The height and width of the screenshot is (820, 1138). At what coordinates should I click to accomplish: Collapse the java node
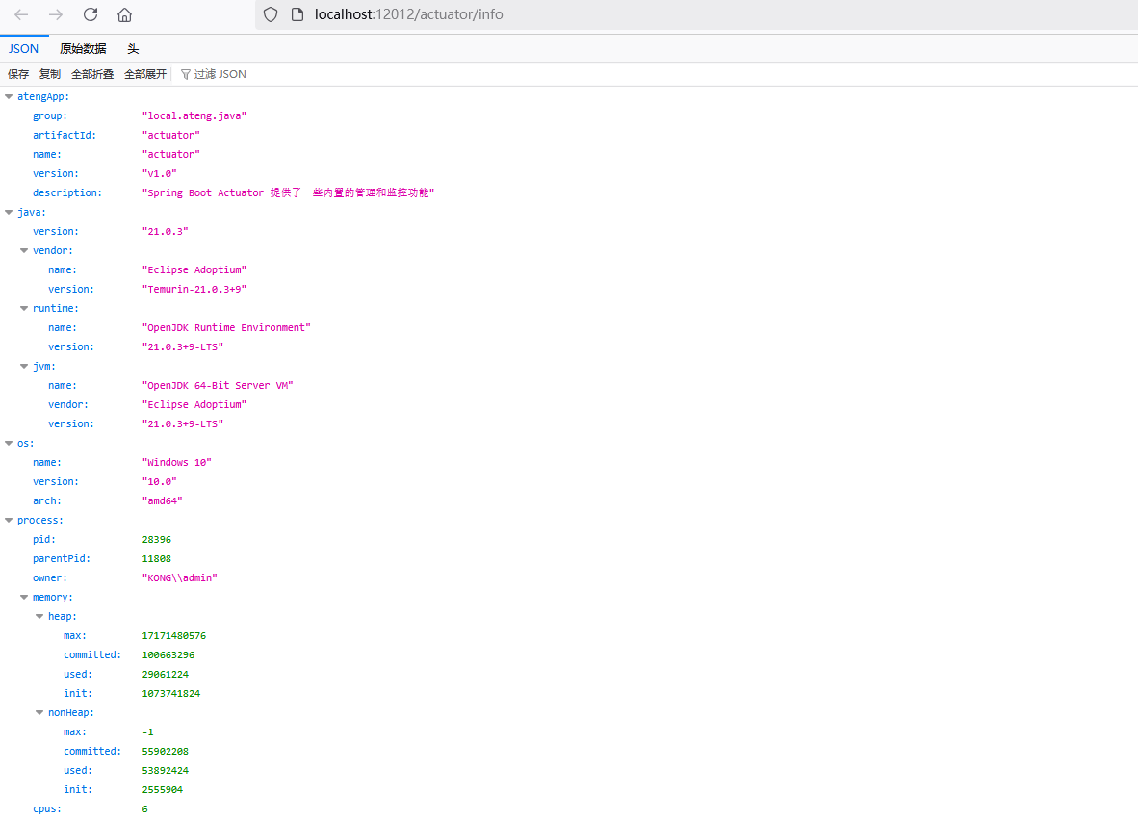9,212
